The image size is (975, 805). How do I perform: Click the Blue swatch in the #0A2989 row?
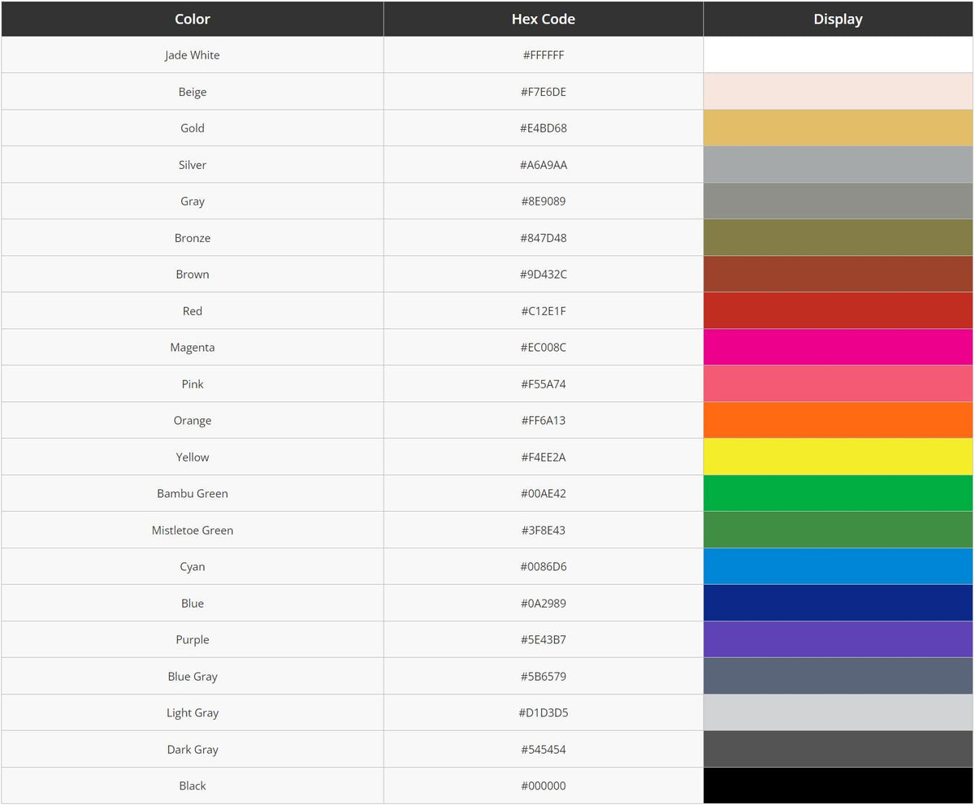pos(838,604)
